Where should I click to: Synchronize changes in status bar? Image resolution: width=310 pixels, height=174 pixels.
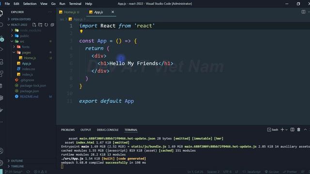coord(28,172)
